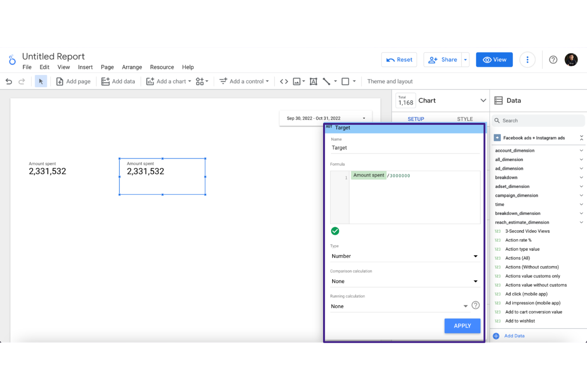This screenshot has width=587, height=391.
Task: Open the date range selector dropdown
Action: [x=363, y=118]
